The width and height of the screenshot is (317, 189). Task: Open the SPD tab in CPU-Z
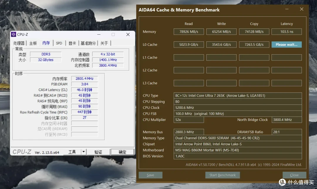coord(59,43)
